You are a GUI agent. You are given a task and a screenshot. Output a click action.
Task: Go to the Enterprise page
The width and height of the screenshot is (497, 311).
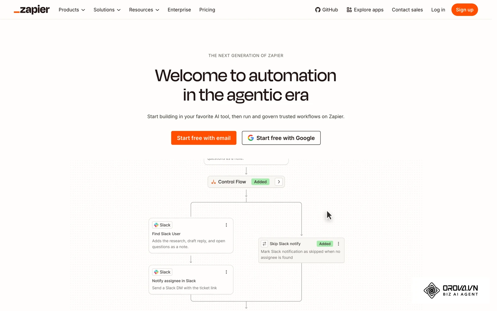(x=179, y=10)
